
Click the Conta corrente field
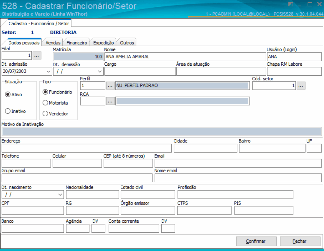tap(134, 228)
